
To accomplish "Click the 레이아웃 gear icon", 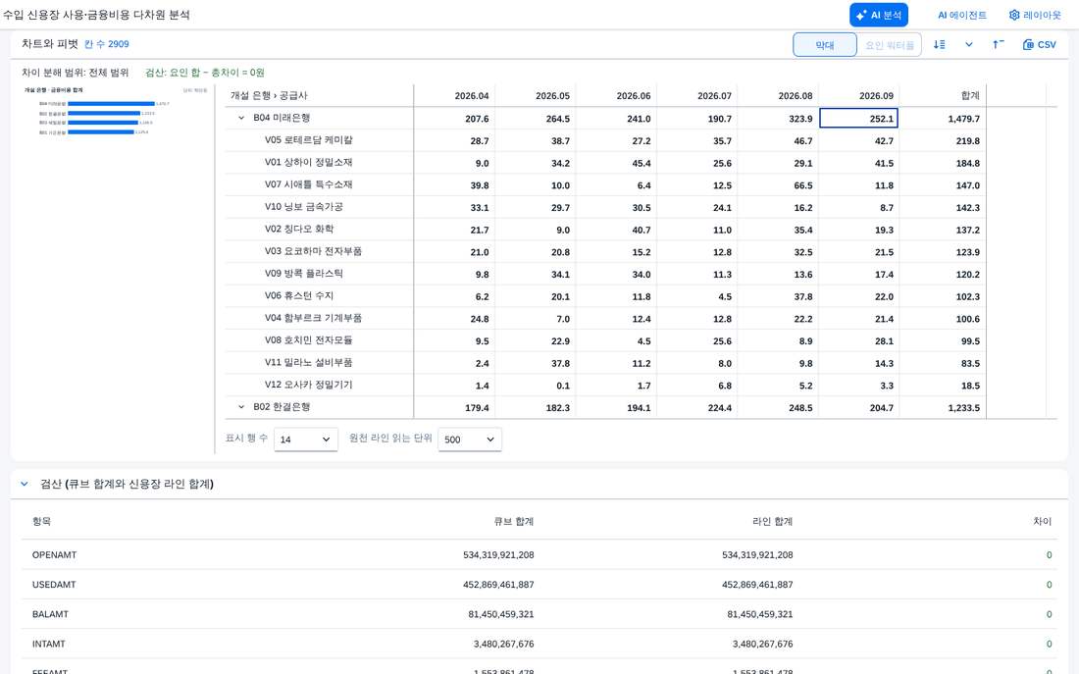I will pyautogui.click(x=1014, y=15).
